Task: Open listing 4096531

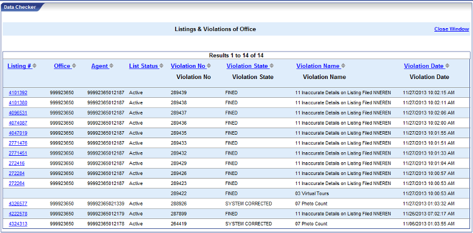Action: (18, 113)
